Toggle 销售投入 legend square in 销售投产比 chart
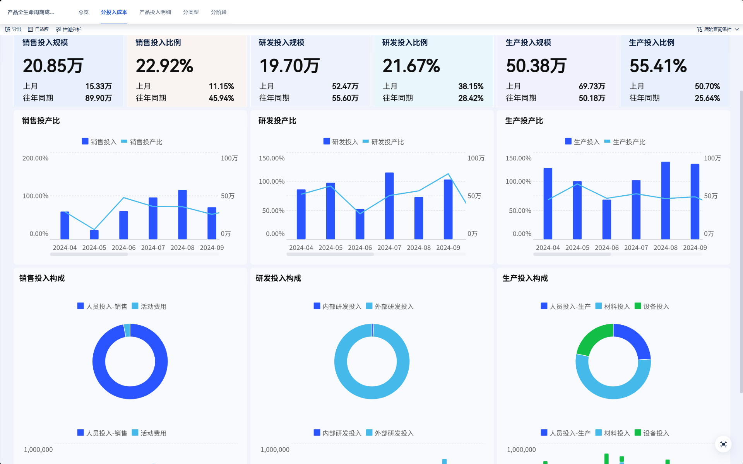This screenshot has height=464, width=743. pos(85,142)
